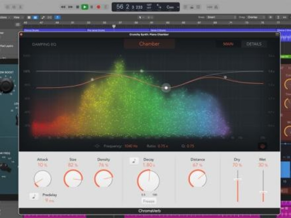Click the Freeze button
The height and width of the screenshot is (218, 291).
click(149, 201)
